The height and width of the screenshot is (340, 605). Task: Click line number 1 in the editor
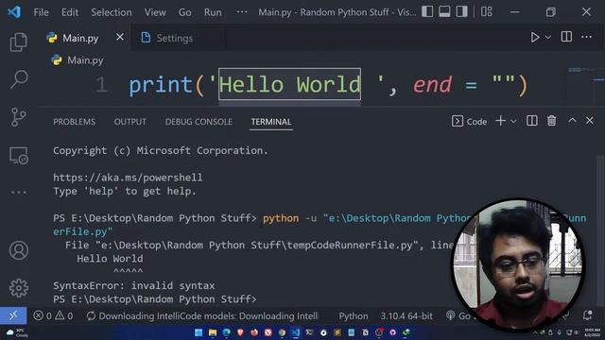(x=101, y=85)
